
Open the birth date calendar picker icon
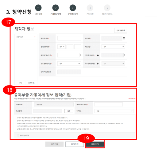point(124,38)
